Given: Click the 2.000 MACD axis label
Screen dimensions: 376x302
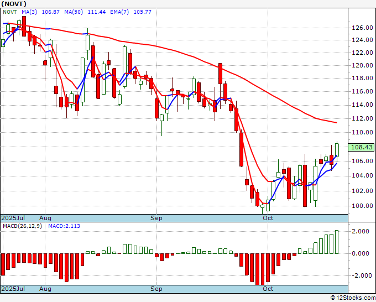Looking at the screenshot, I should tap(361, 231).
